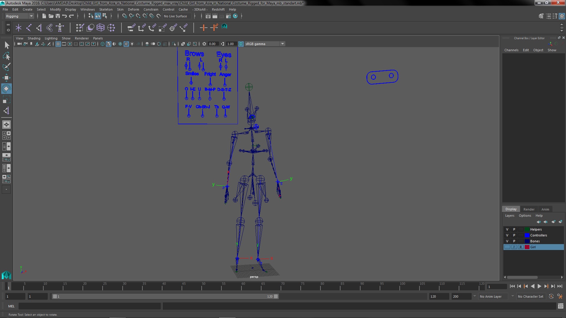Click the New Scene icon
This screenshot has height=318, width=566.
[x=44, y=16]
